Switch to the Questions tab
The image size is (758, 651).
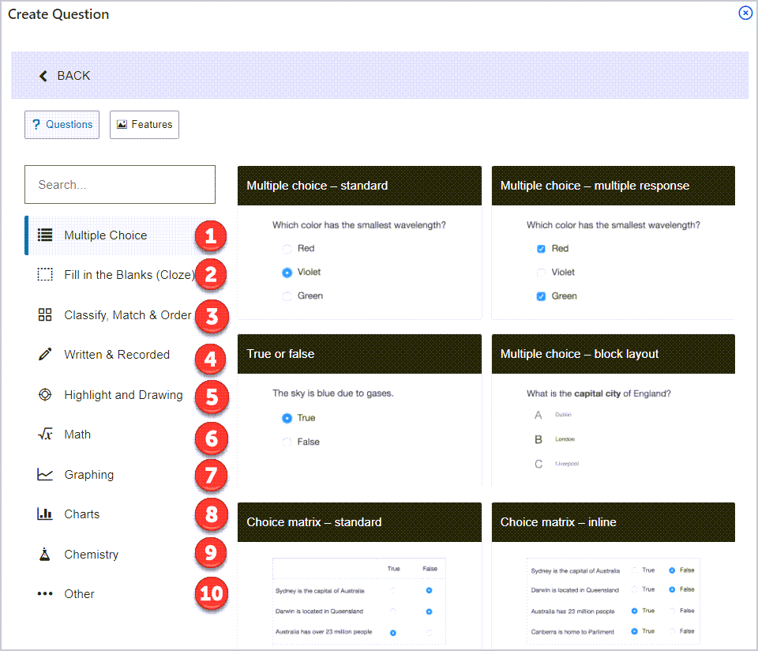62,125
